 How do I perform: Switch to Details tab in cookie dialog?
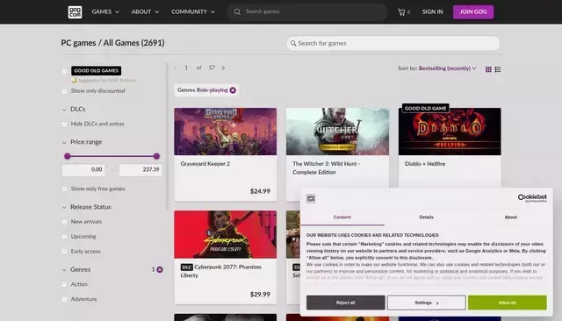(426, 218)
